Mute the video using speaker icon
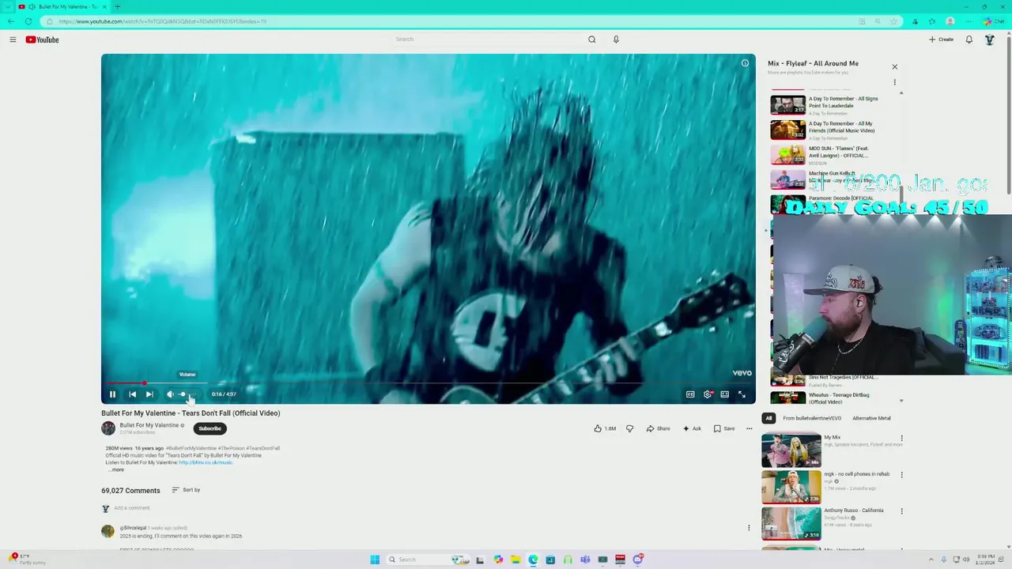1012x569 pixels. [170, 394]
